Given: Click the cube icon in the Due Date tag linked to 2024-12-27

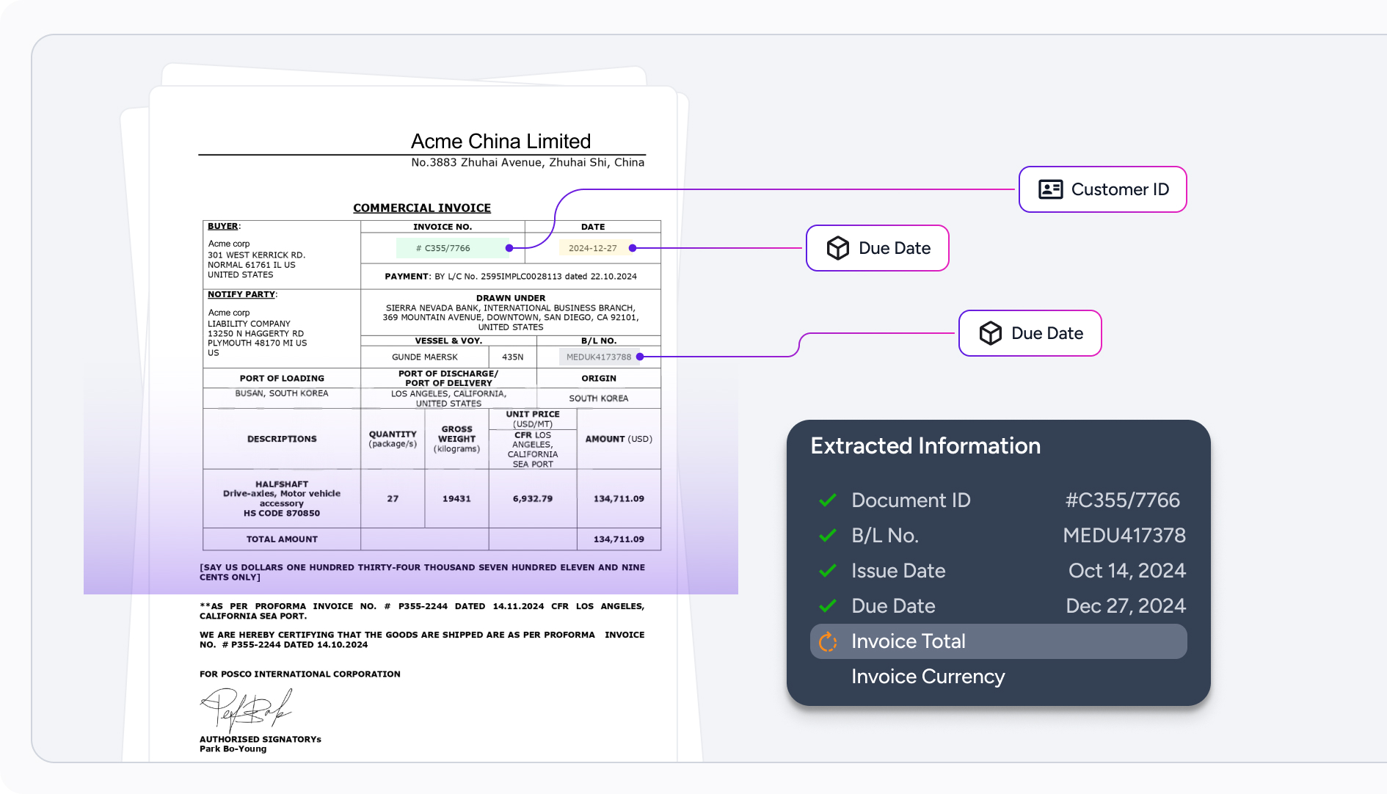Looking at the screenshot, I should pos(837,248).
